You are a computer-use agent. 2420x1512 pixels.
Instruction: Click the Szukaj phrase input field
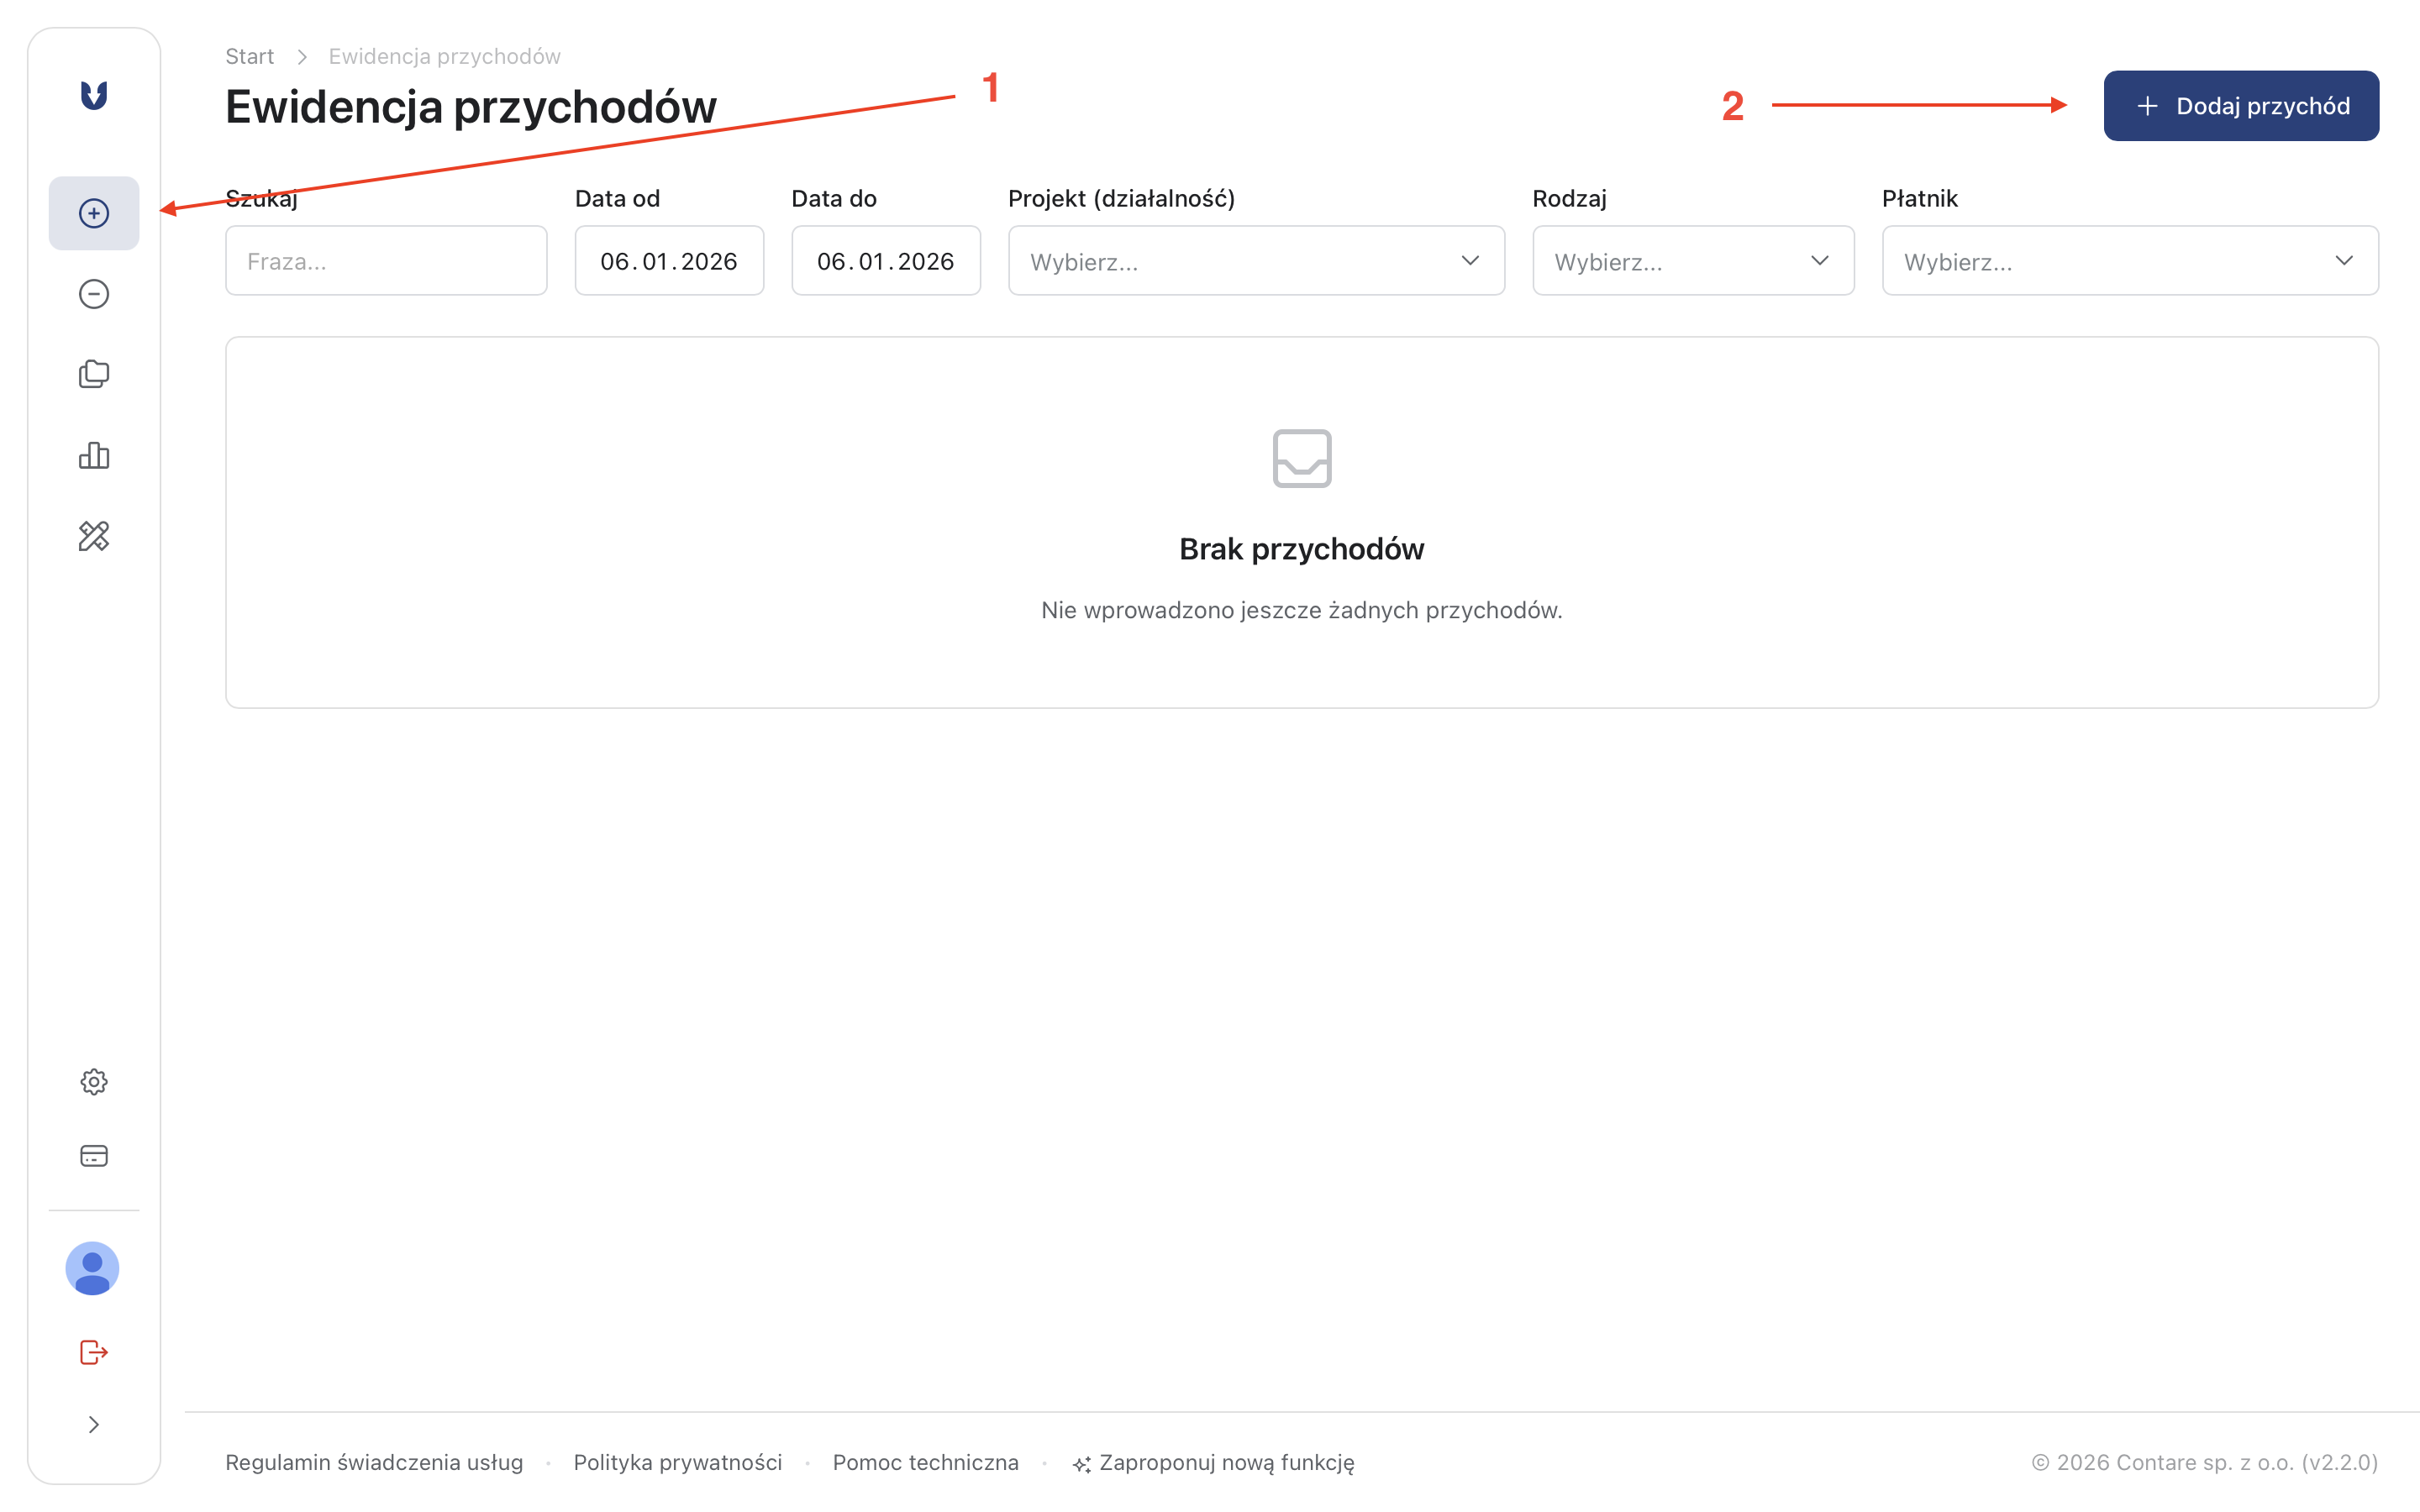[x=386, y=261]
